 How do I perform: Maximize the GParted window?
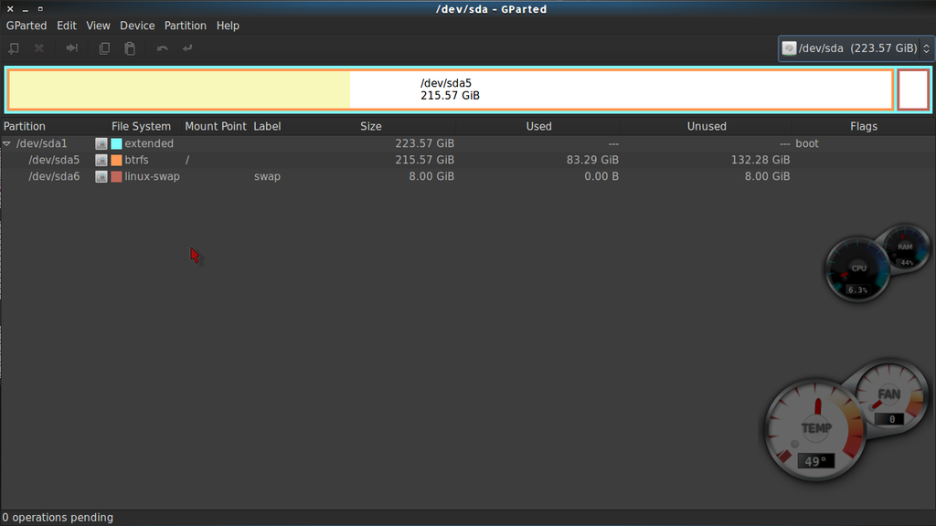pos(40,9)
